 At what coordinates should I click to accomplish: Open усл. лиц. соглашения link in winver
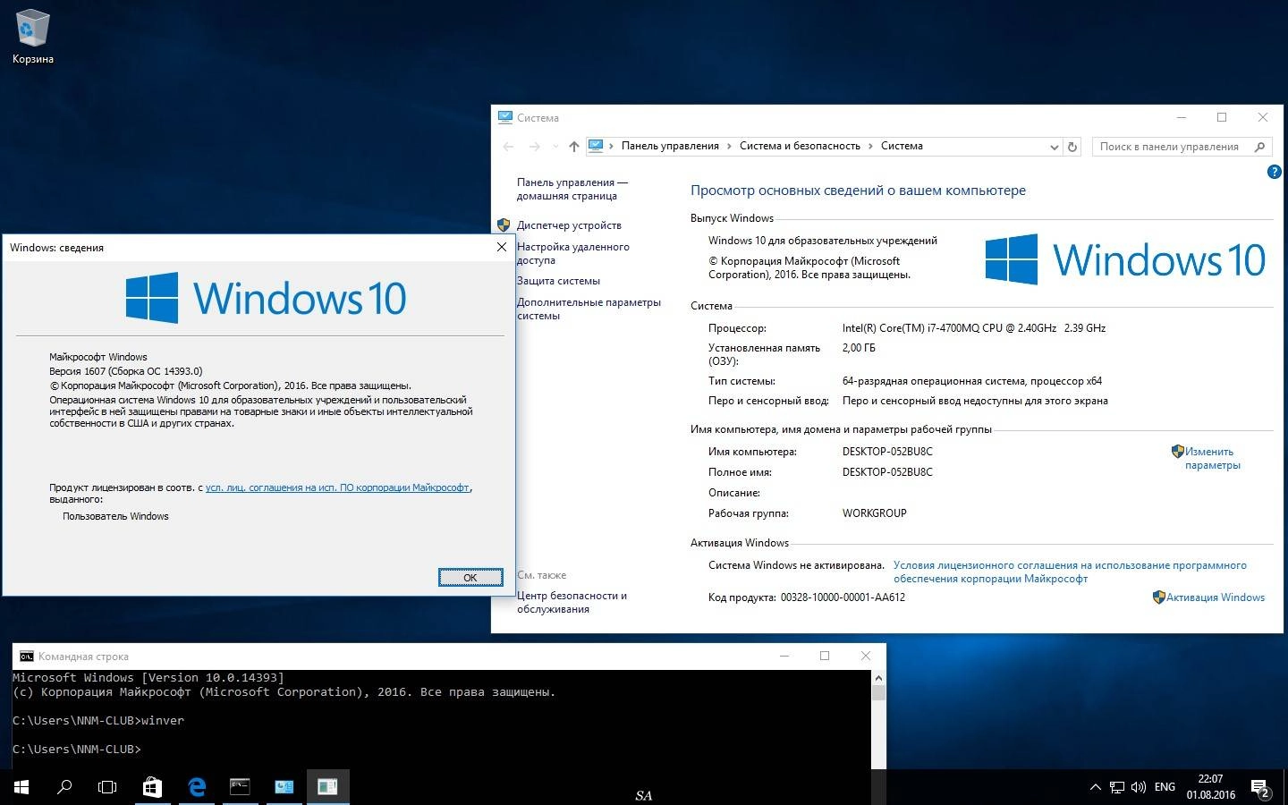337,487
